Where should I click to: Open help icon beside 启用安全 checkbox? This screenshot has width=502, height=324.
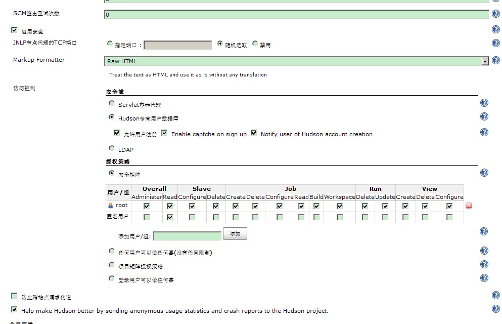click(x=495, y=29)
